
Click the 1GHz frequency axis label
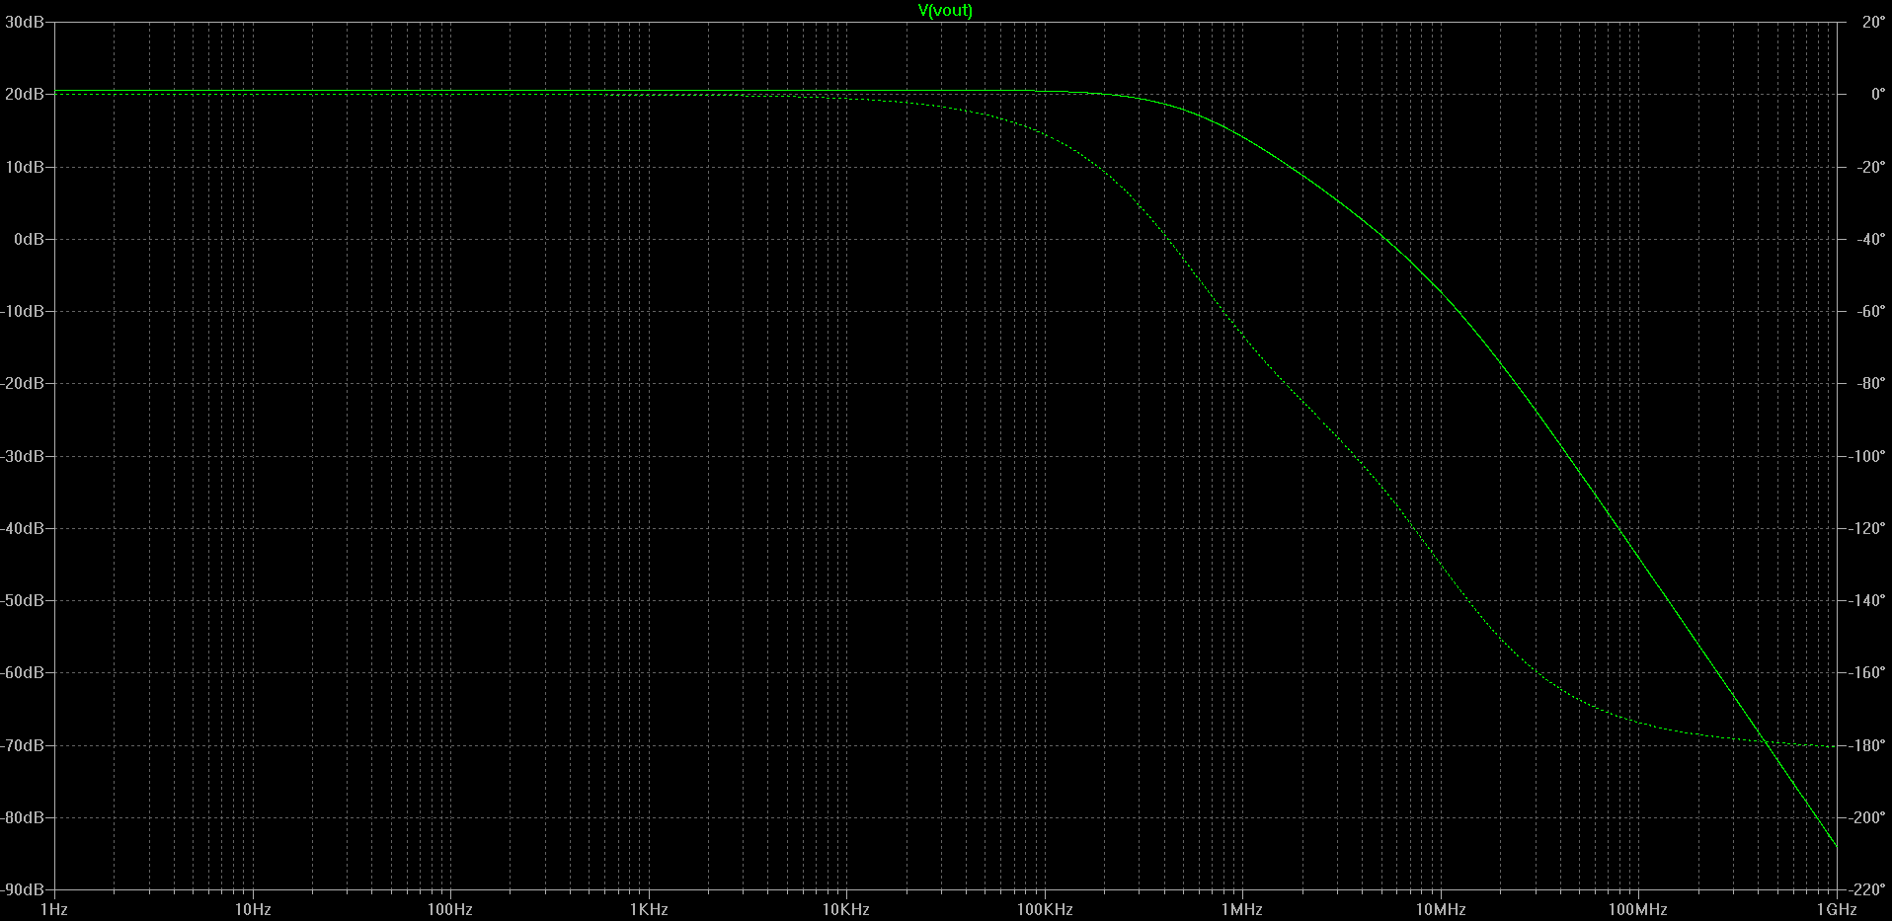coord(1836,909)
